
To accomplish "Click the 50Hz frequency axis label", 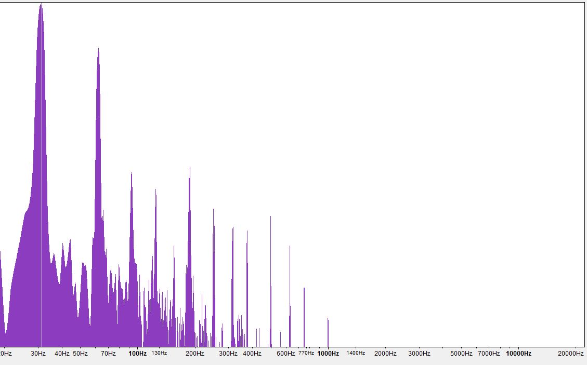I will pos(80,354).
